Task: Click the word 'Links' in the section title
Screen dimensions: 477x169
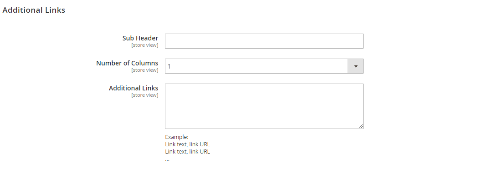Action: [55, 10]
